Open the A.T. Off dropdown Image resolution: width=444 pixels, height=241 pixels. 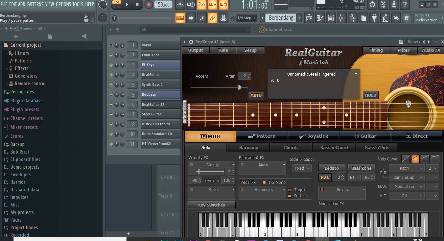[407, 196]
